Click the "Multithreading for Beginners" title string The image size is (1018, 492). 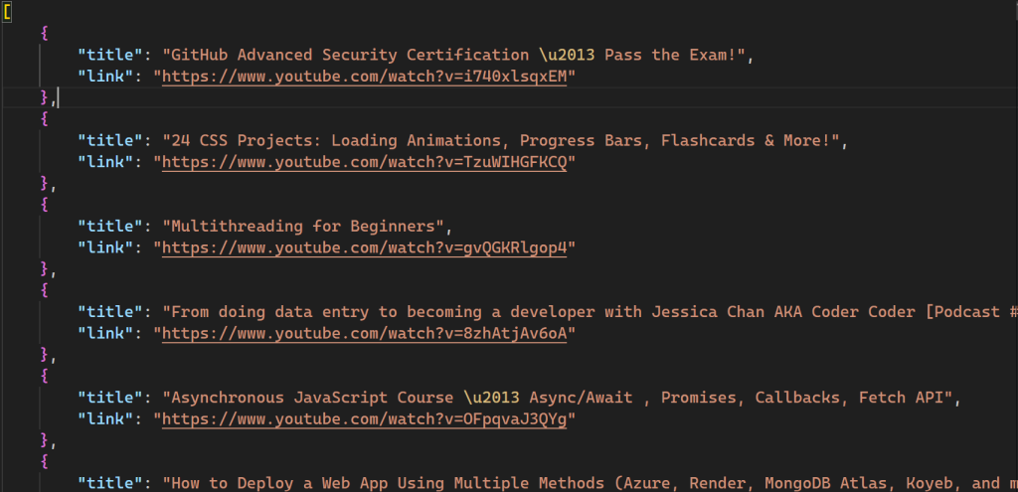[x=303, y=227]
